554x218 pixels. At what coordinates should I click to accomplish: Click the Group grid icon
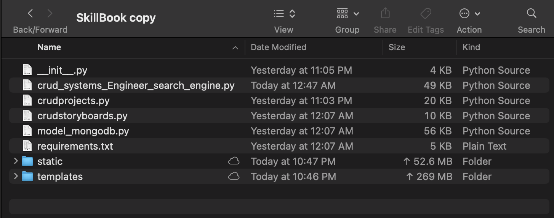click(343, 14)
